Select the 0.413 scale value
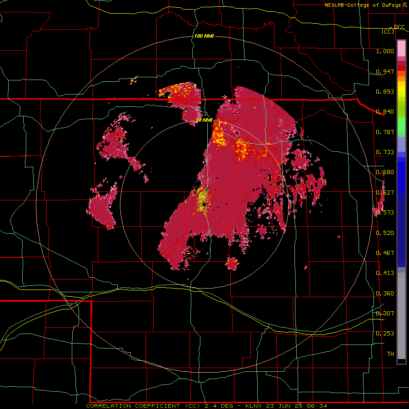 385,273
